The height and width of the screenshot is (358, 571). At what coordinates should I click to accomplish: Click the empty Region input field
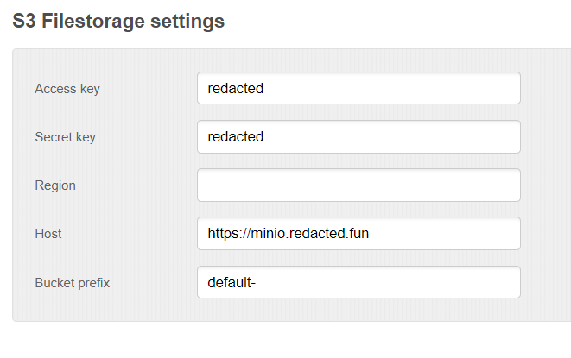[358, 185]
